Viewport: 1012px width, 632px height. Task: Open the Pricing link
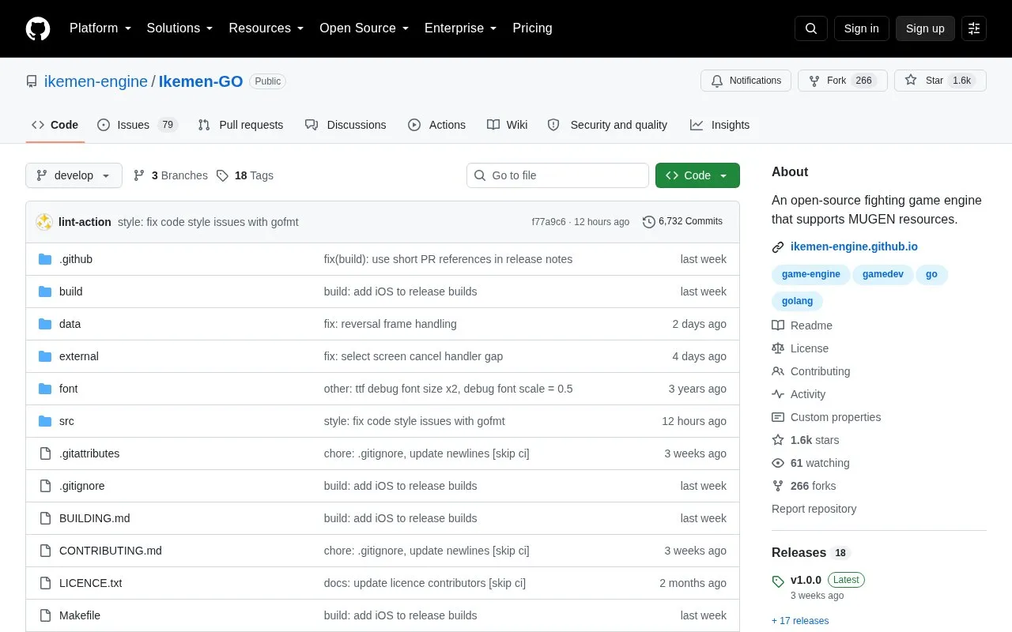[x=532, y=28]
